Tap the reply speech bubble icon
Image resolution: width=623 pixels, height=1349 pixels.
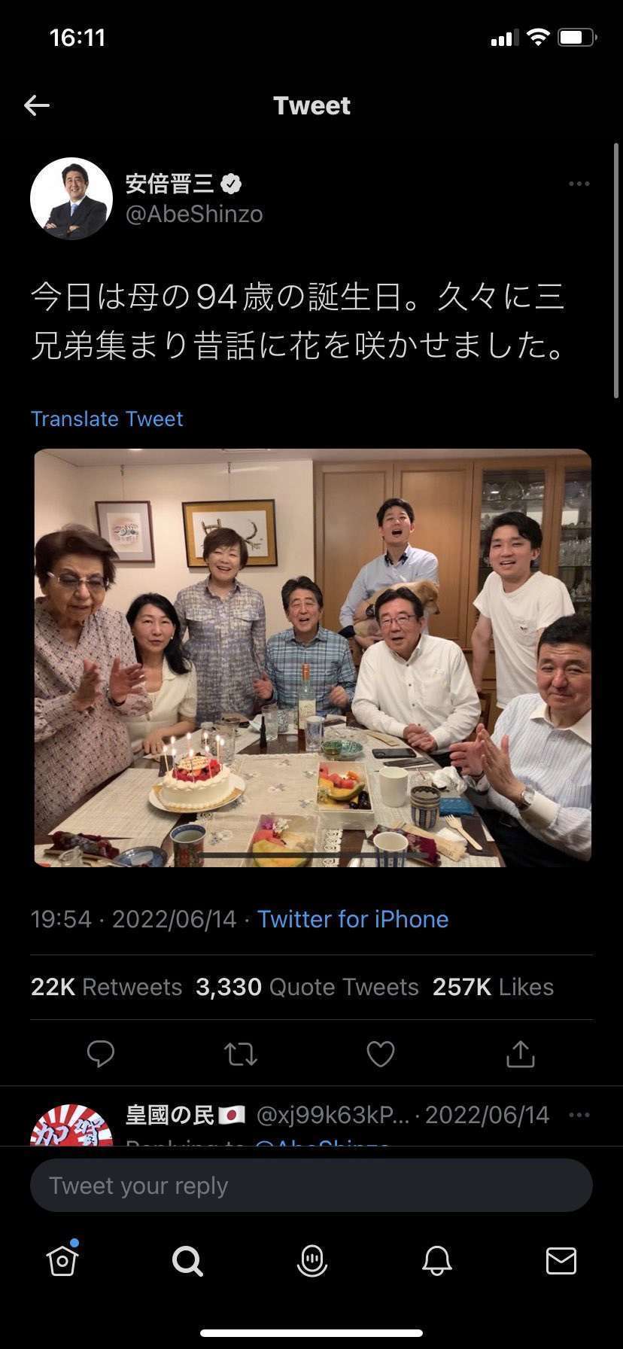pyautogui.click(x=101, y=1054)
